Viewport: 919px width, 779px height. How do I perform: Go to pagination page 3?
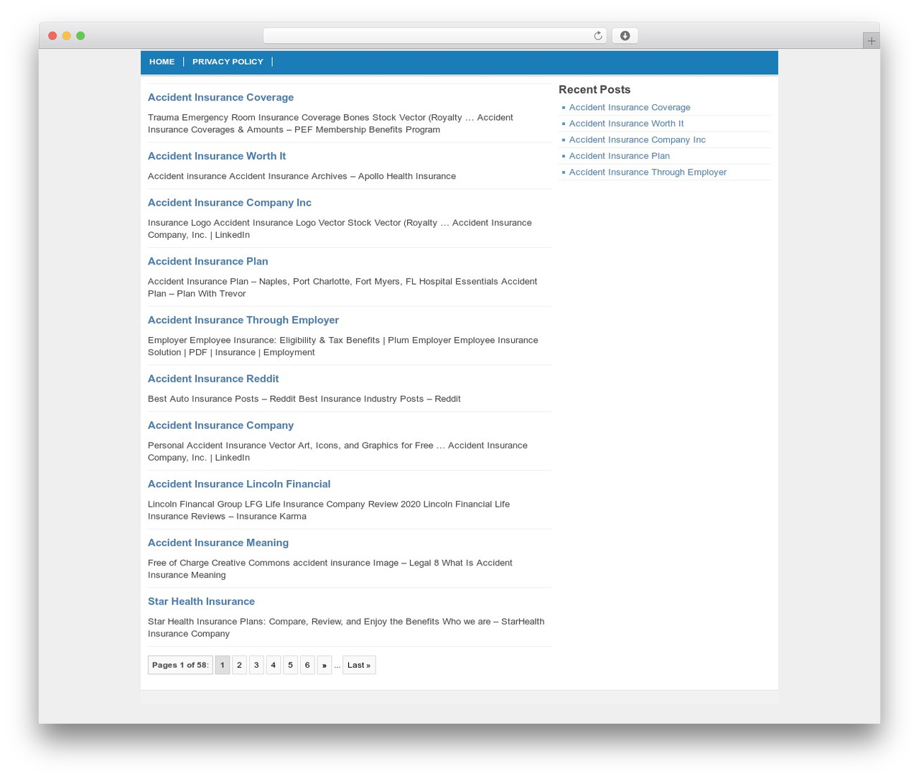tap(256, 665)
